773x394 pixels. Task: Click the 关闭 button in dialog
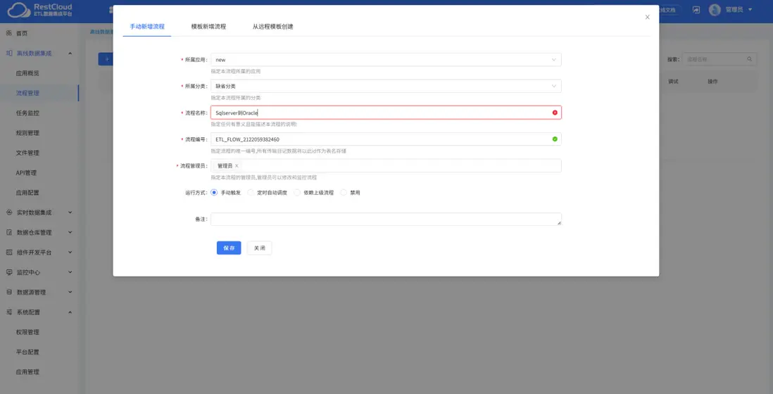(x=259, y=248)
